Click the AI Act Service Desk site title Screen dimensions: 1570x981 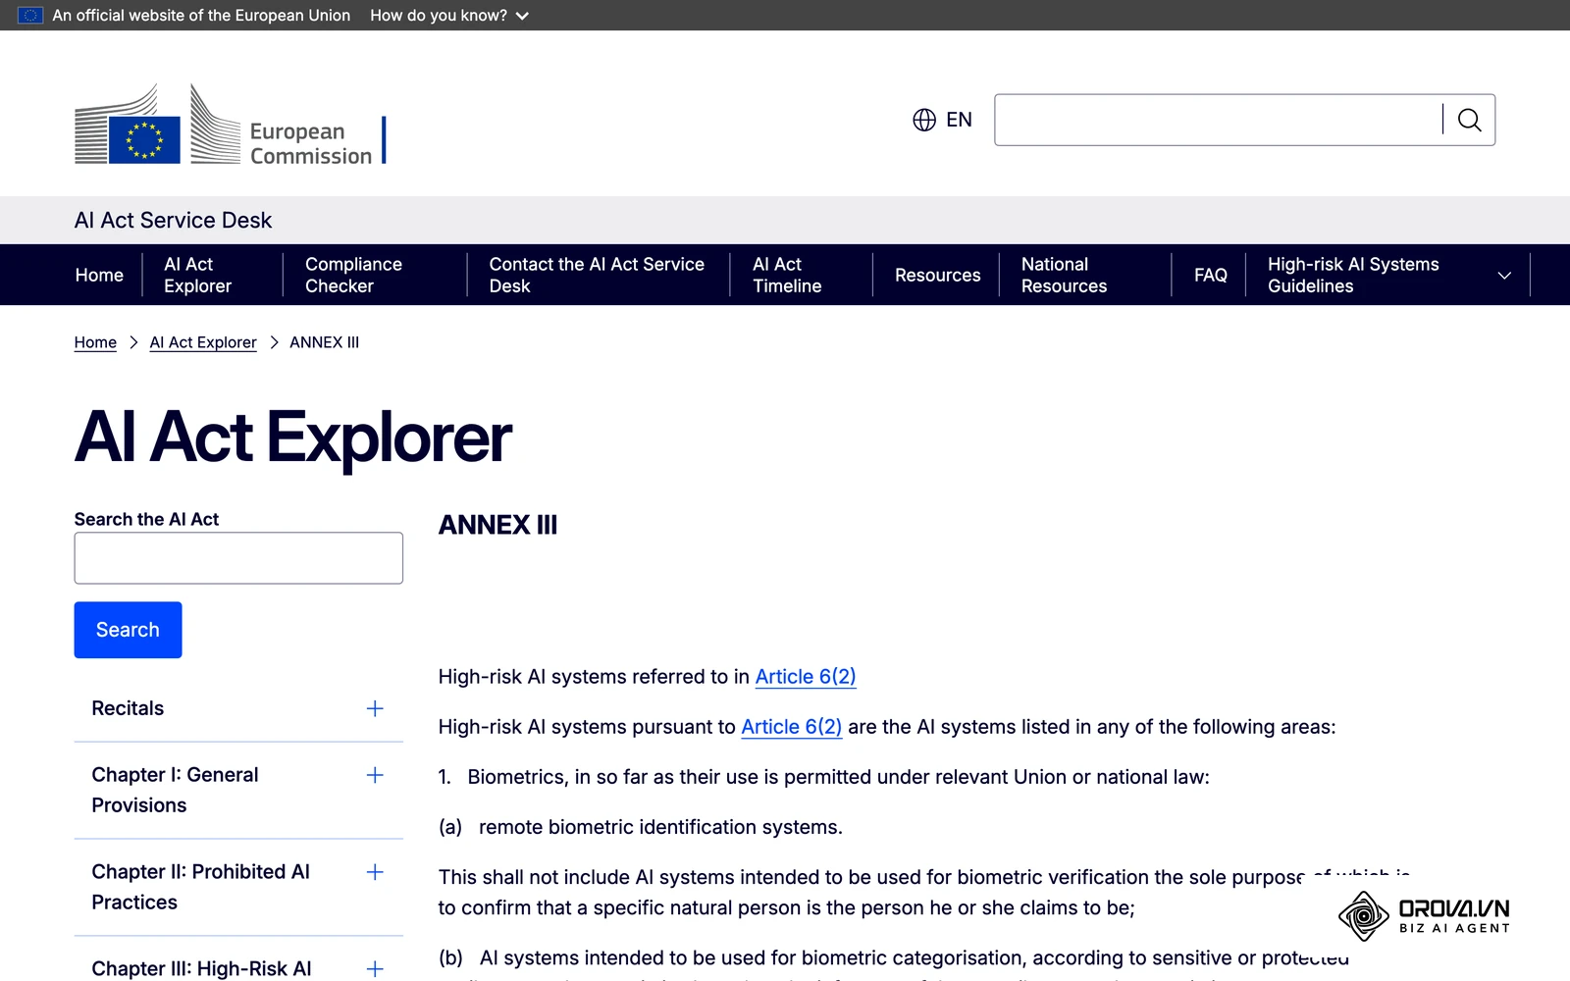173,220
